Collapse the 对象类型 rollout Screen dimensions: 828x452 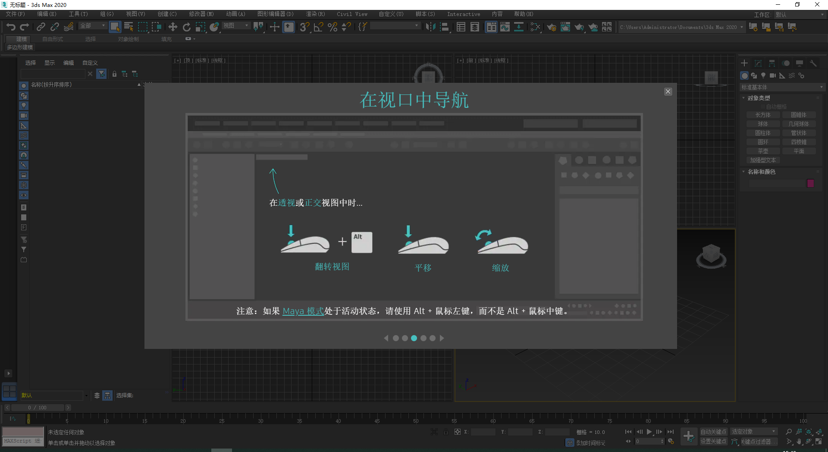tap(758, 98)
